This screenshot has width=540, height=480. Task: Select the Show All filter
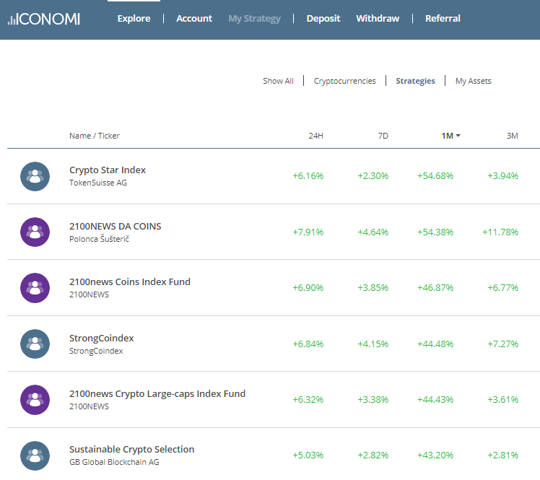coord(278,81)
